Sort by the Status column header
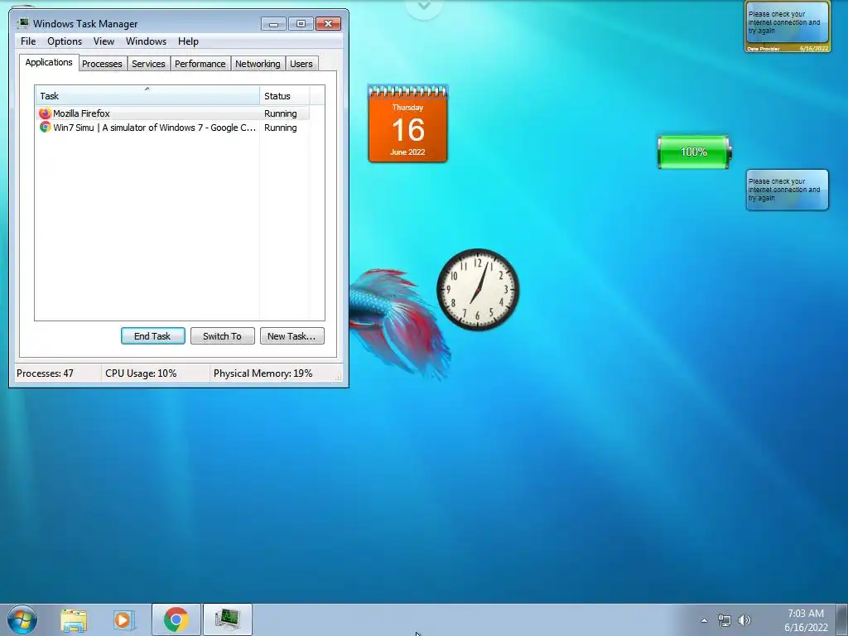Image resolution: width=848 pixels, height=636 pixels. [285, 95]
